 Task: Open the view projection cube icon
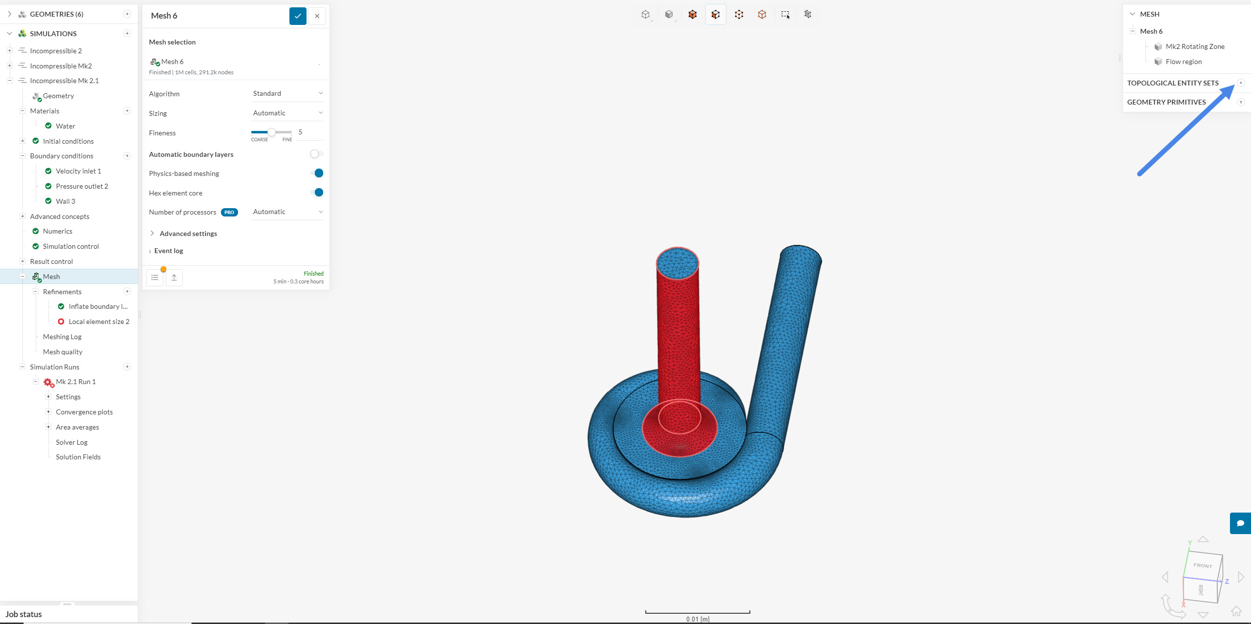[x=646, y=15]
